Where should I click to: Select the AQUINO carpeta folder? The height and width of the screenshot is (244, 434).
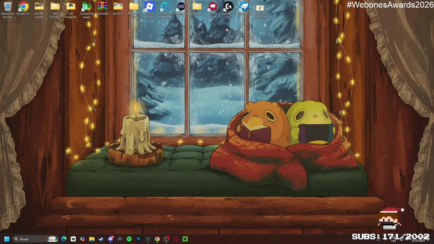coord(39,10)
